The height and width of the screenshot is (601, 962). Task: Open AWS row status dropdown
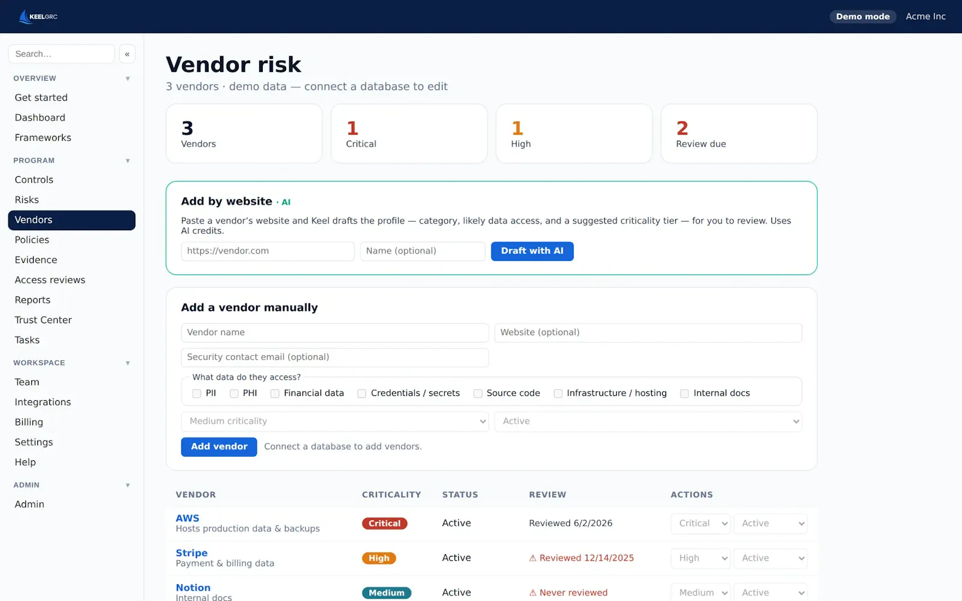pyautogui.click(x=771, y=523)
